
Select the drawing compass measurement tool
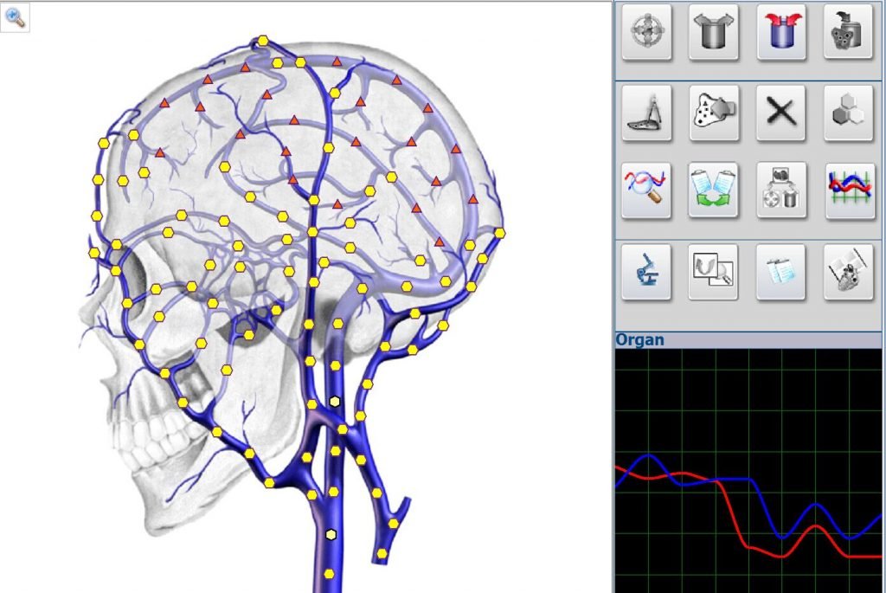(647, 113)
